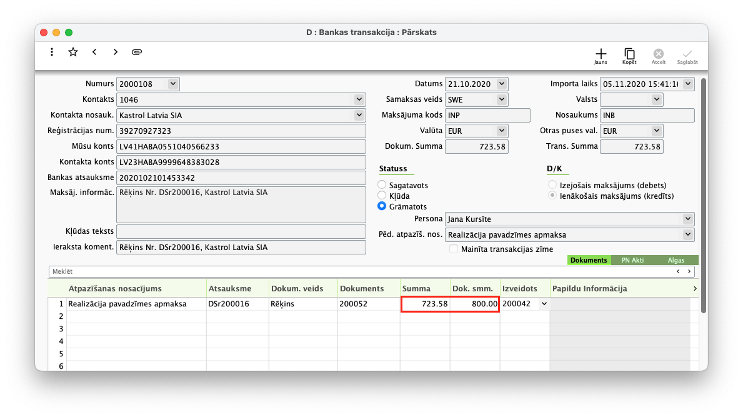
Task: Click the Atcelt cancel button
Action: [659, 56]
